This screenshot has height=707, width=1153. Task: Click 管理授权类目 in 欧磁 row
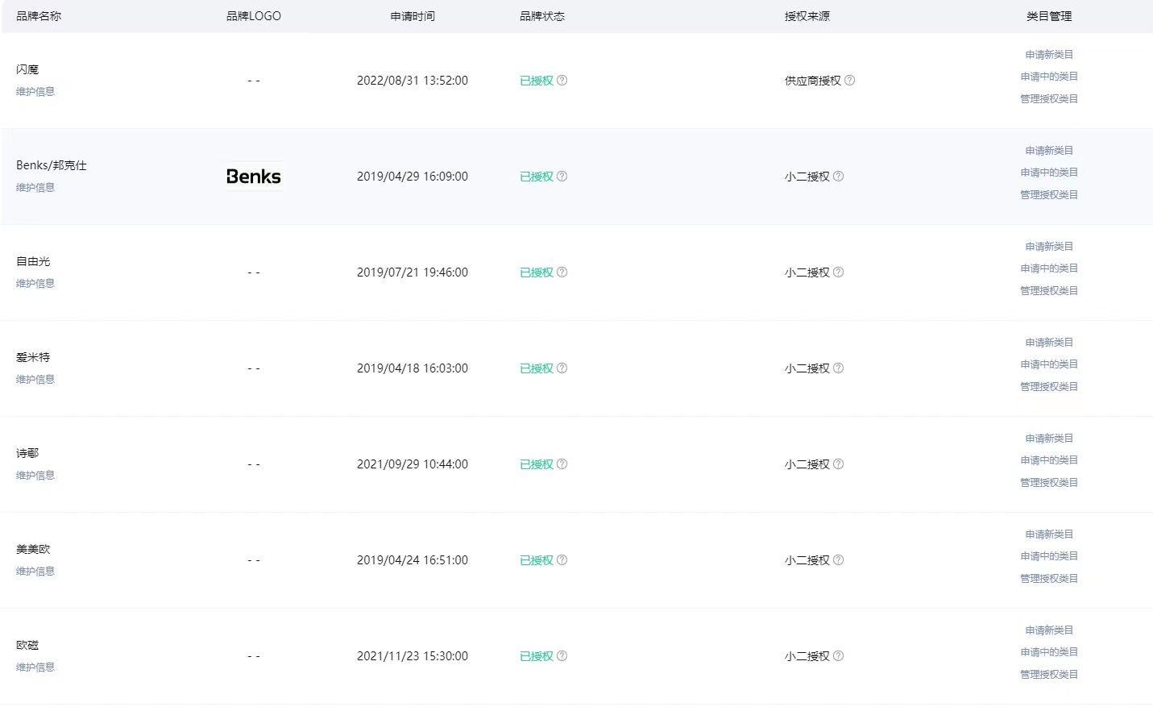click(x=1049, y=675)
